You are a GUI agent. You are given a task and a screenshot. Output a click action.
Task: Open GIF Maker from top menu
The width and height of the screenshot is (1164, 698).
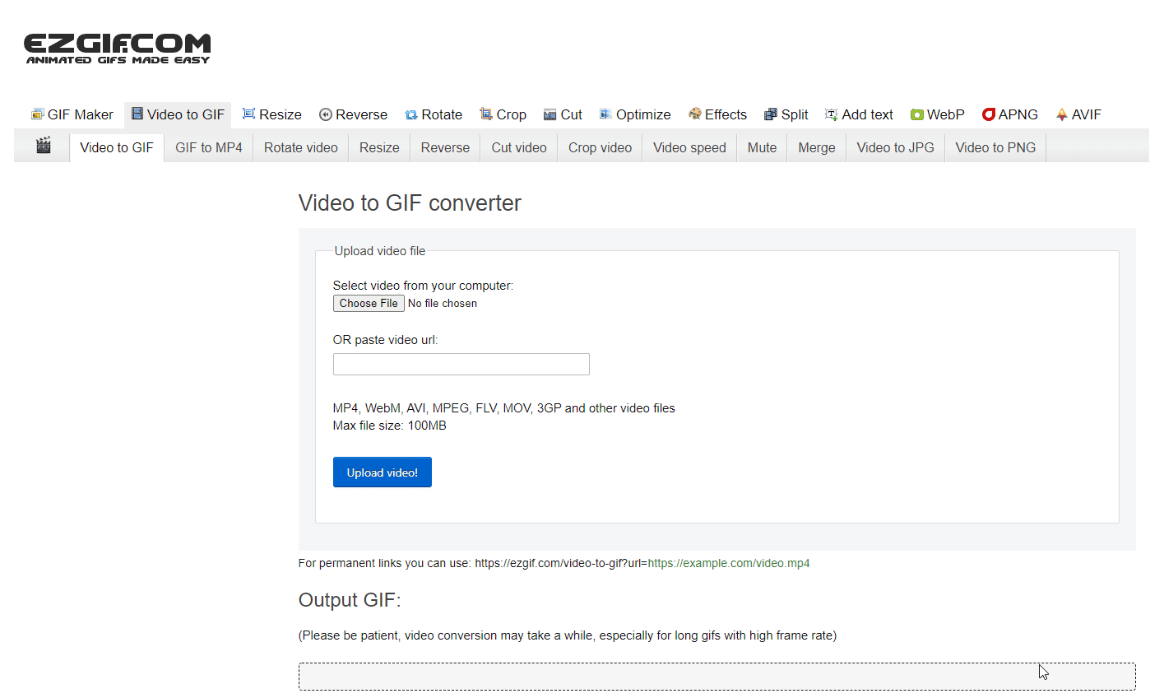72,114
